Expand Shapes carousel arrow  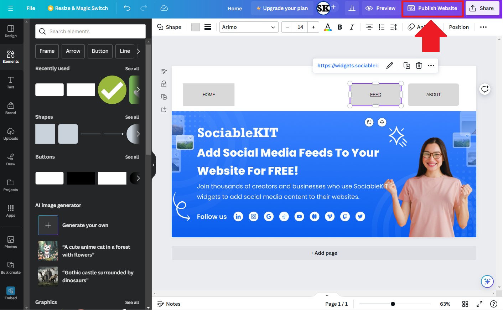(x=138, y=134)
